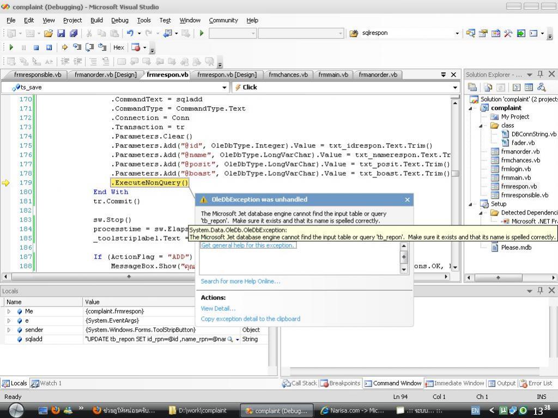Image resolution: width=558 pixels, height=418 pixels.
Task: Click the Open File folder icon
Action: (48, 33)
